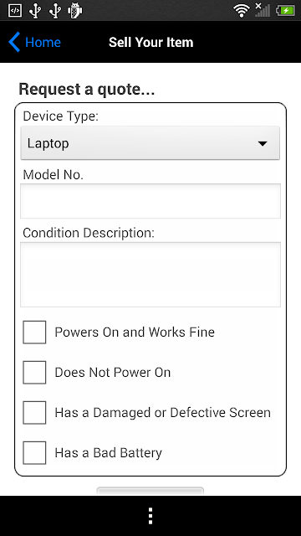Tap the battery charging icon
This screenshot has height=536, width=301.
tap(285, 11)
